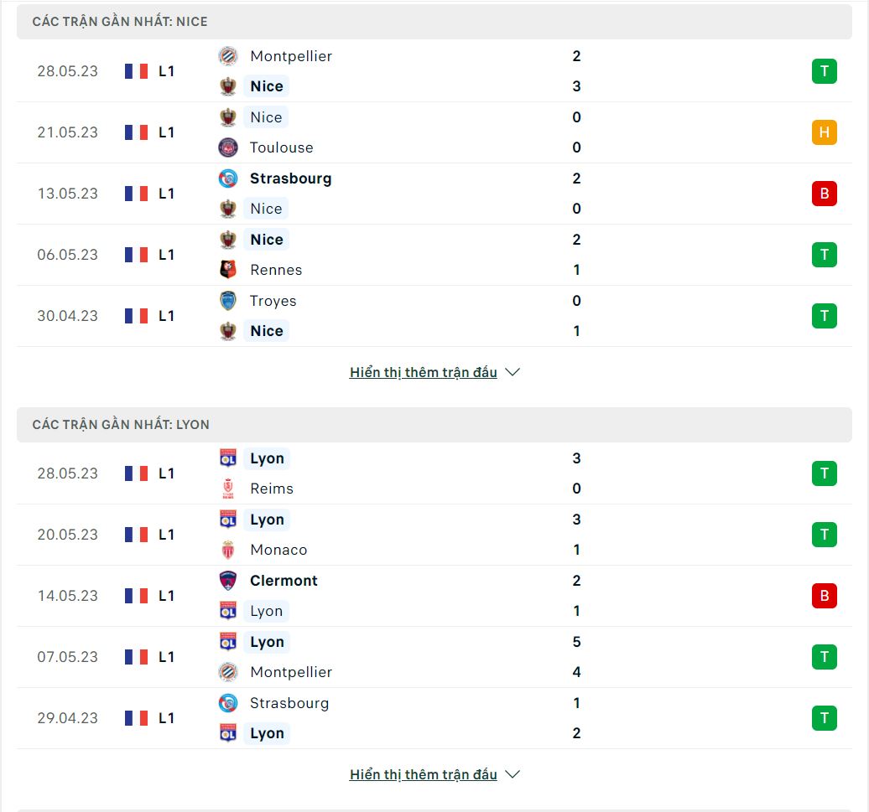The height and width of the screenshot is (812, 869).
Task: Click the Reims club logo
Action: pyautogui.click(x=228, y=489)
